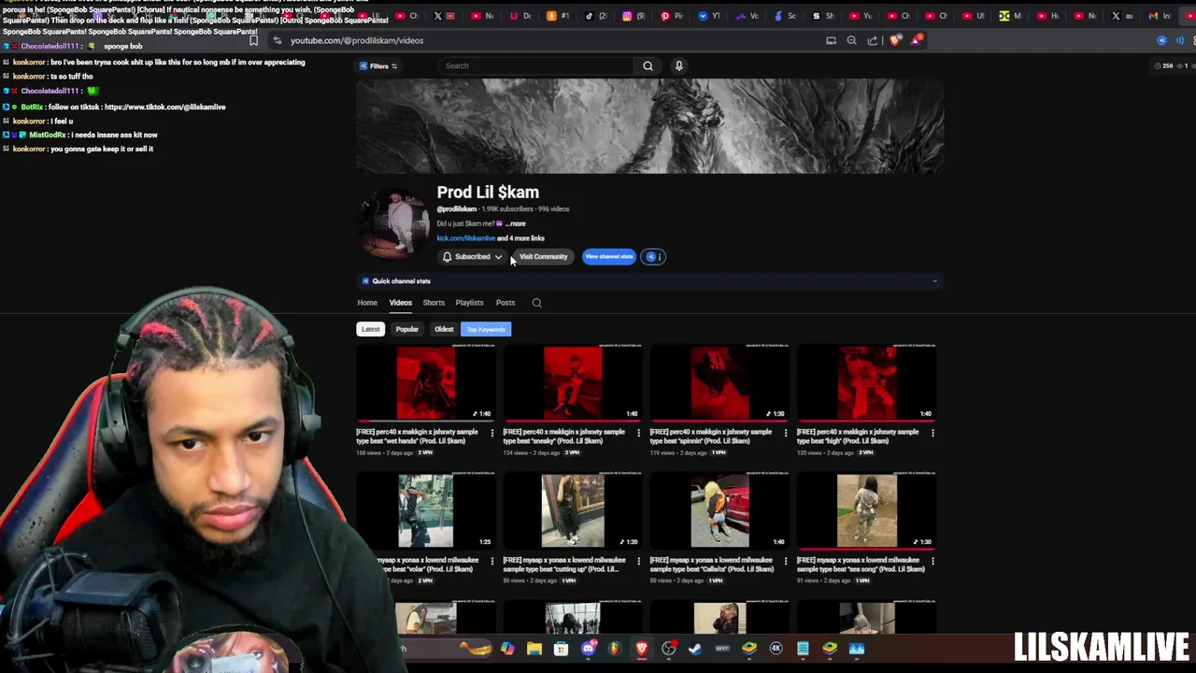1196x673 pixels.
Task: Open FL Studio from taskbar
Action: (615, 649)
